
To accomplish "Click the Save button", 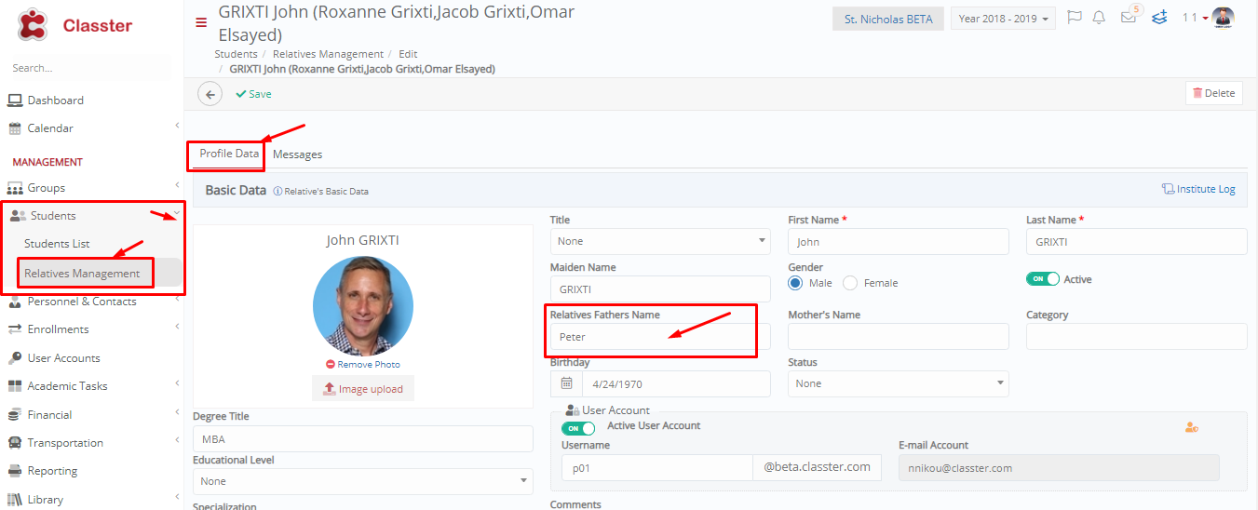I will click(253, 94).
